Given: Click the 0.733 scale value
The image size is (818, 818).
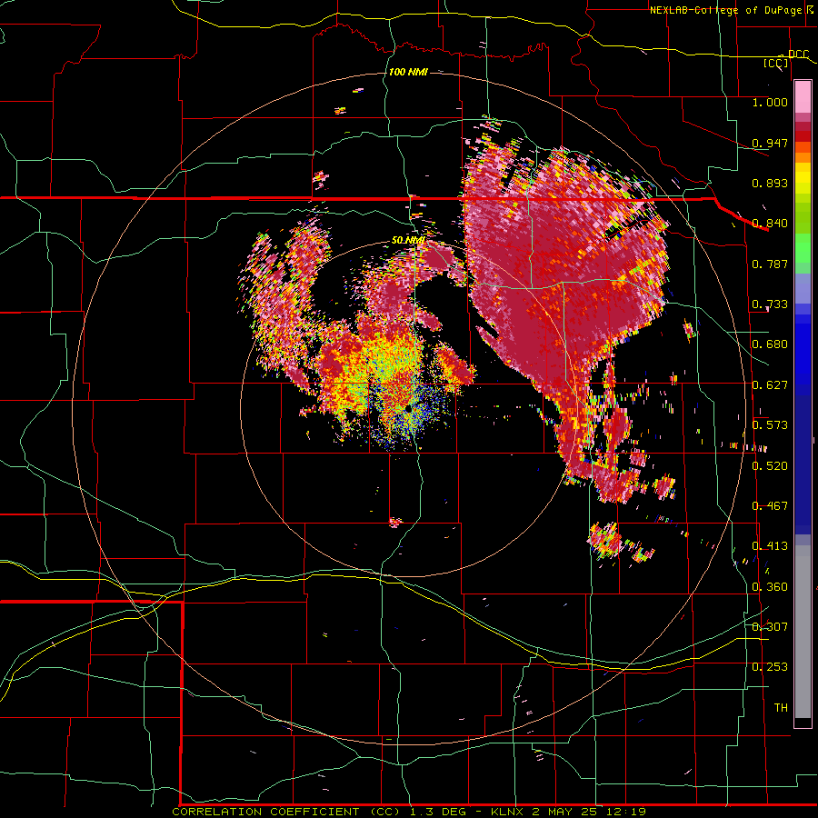Looking at the screenshot, I should coord(770,304).
